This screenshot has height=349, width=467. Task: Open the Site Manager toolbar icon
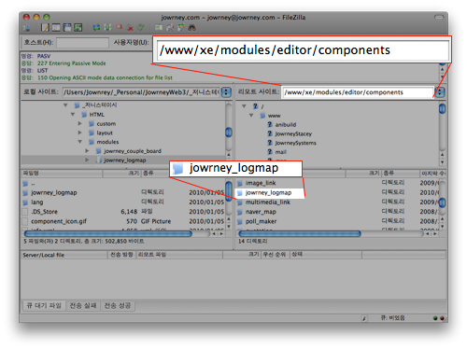tap(26, 28)
